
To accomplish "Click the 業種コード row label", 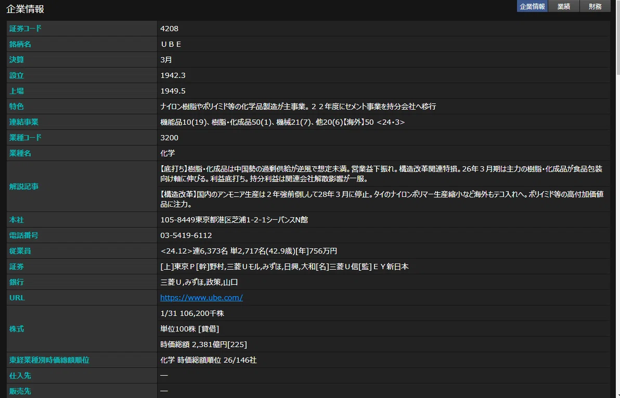I will pyautogui.click(x=25, y=137).
